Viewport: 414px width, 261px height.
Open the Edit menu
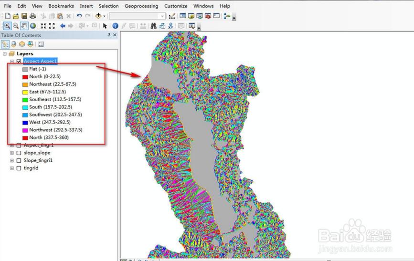tap(21, 6)
